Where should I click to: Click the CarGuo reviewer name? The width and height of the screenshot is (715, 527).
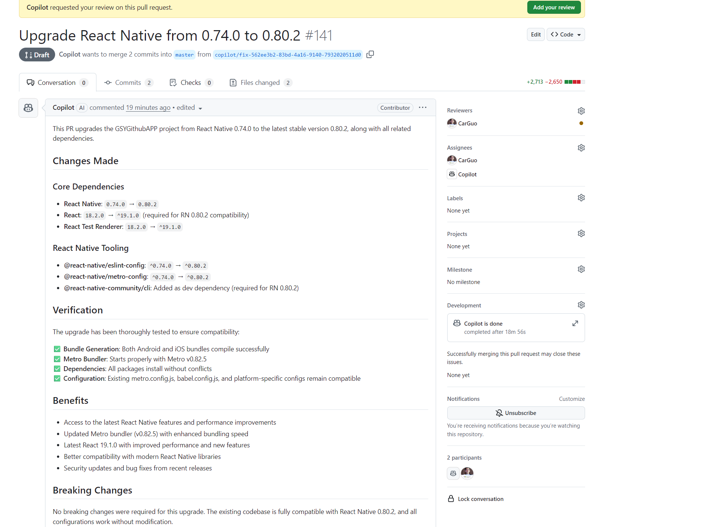coord(467,124)
